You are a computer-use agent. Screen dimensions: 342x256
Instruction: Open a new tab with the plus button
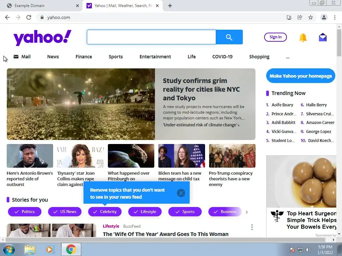[x=170, y=6]
